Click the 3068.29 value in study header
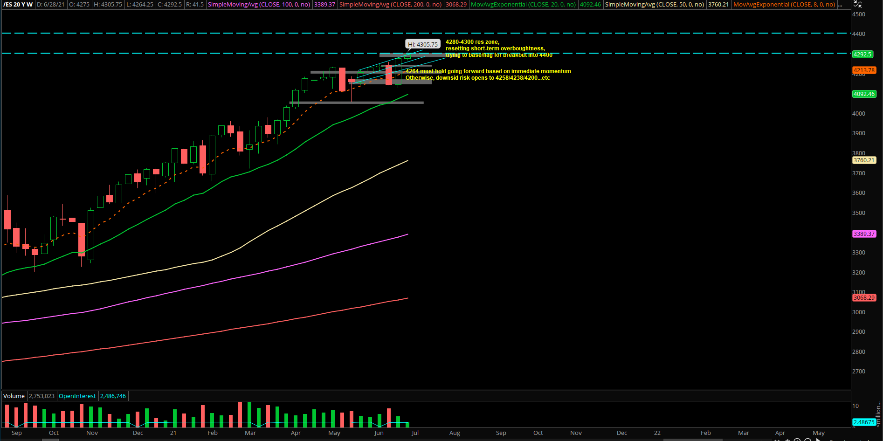Screen dimensions: 883x441 pos(456,4)
